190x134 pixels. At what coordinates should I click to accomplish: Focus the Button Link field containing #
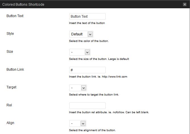tap(87, 70)
